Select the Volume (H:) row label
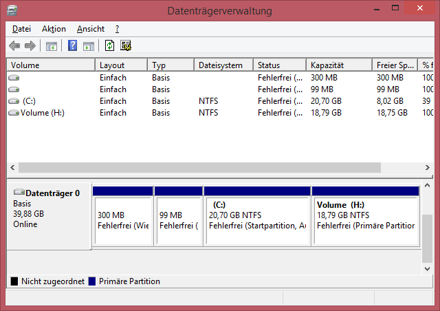Image resolution: width=440 pixels, height=311 pixels. (x=43, y=113)
